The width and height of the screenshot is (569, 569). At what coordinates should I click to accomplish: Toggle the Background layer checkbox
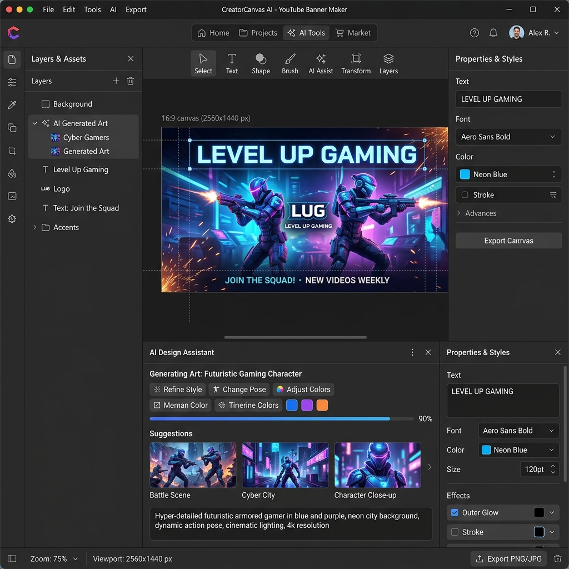46,104
